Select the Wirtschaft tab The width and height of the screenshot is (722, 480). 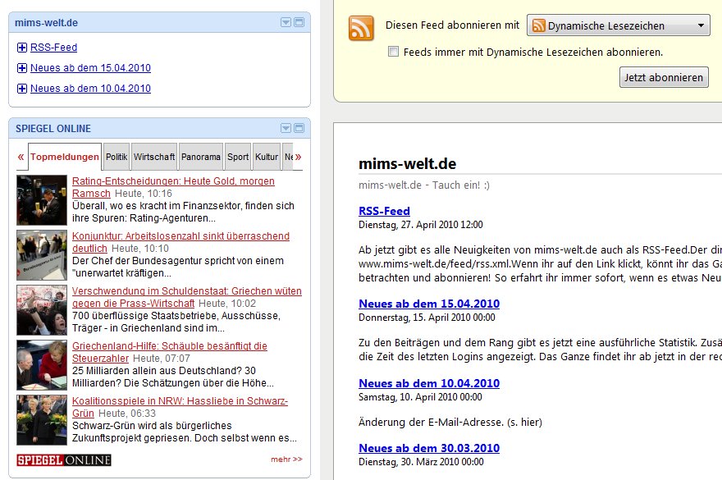pyautogui.click(x=154, y=157)
